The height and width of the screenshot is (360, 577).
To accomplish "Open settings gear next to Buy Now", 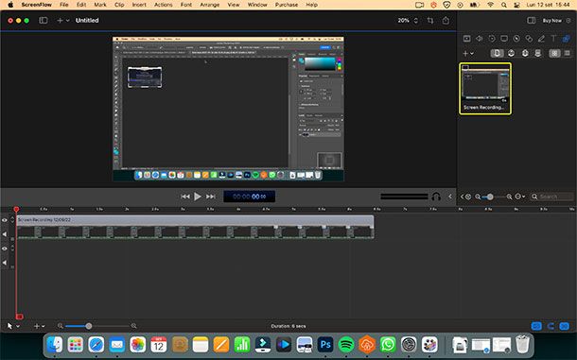I will point(568,21).
